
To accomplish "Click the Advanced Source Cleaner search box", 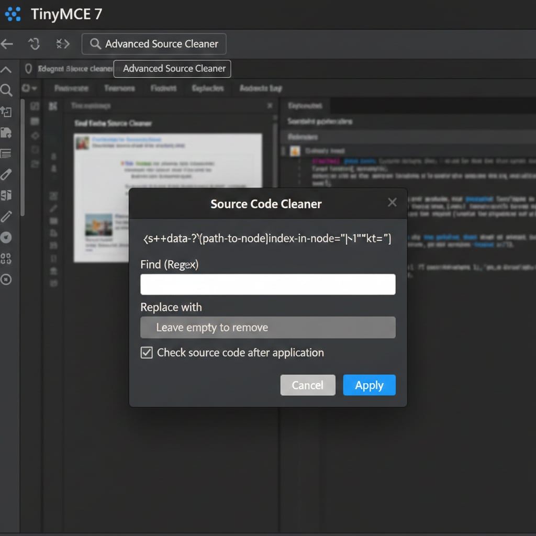I will pyautogui.click(x=154, y=44).
